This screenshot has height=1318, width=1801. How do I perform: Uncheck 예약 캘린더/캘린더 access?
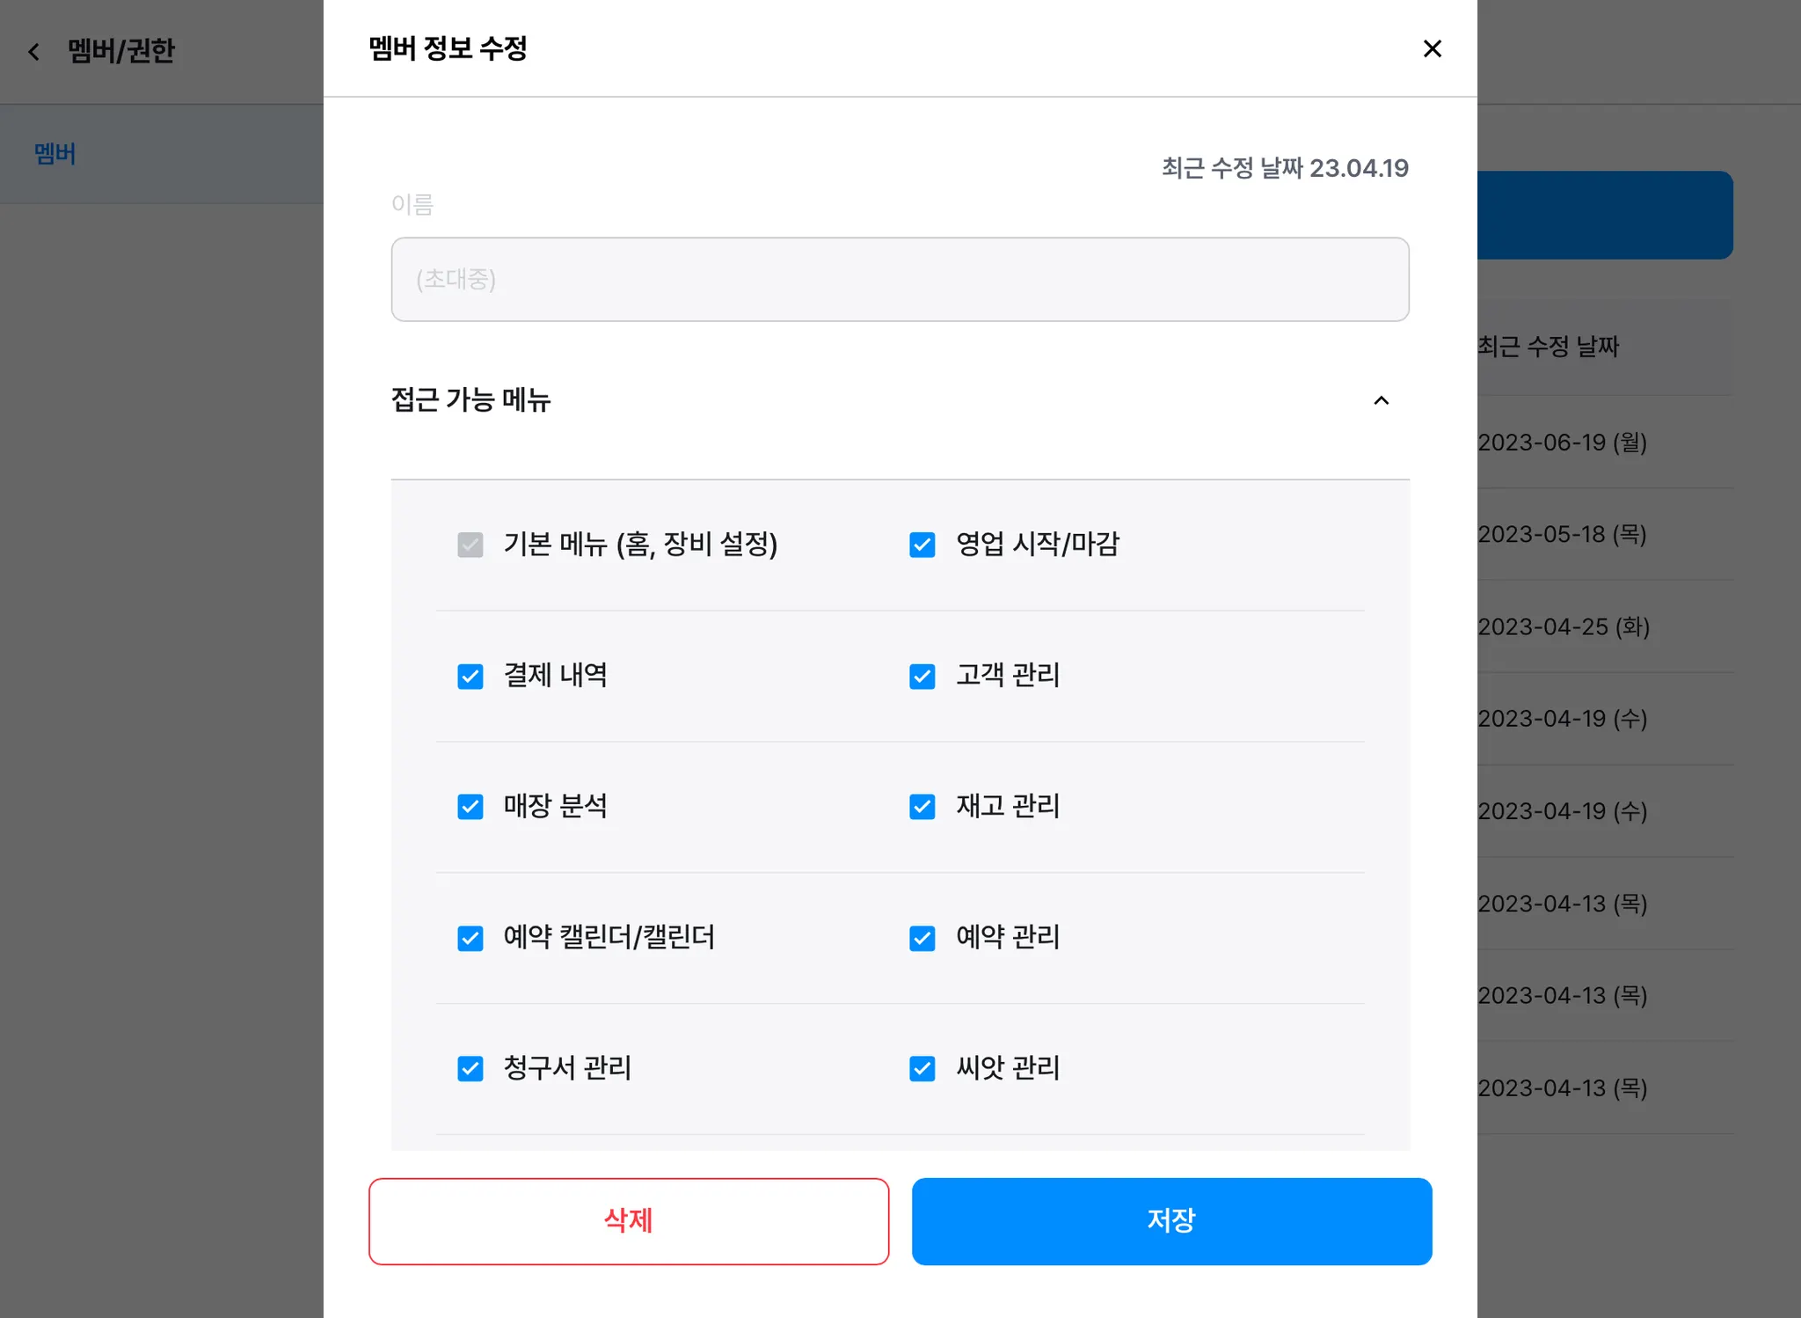470,938
